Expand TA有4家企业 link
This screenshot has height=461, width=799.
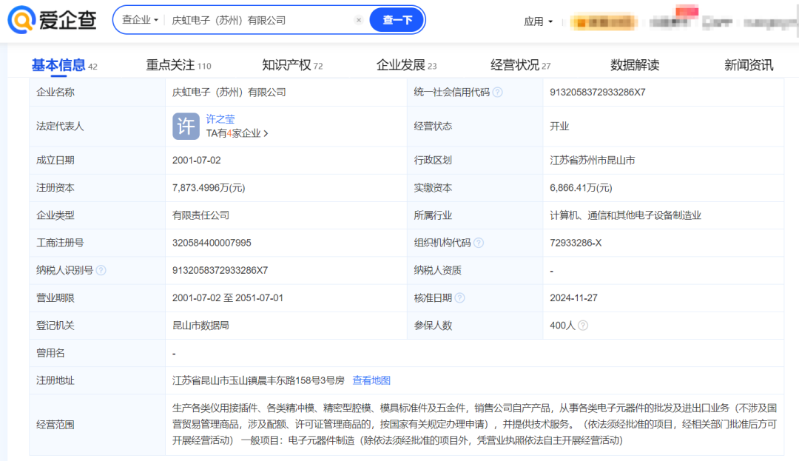[237, 134]
